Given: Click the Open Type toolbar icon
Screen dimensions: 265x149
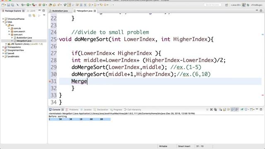Looking at the screenshot, I should (x=50, y=5).
